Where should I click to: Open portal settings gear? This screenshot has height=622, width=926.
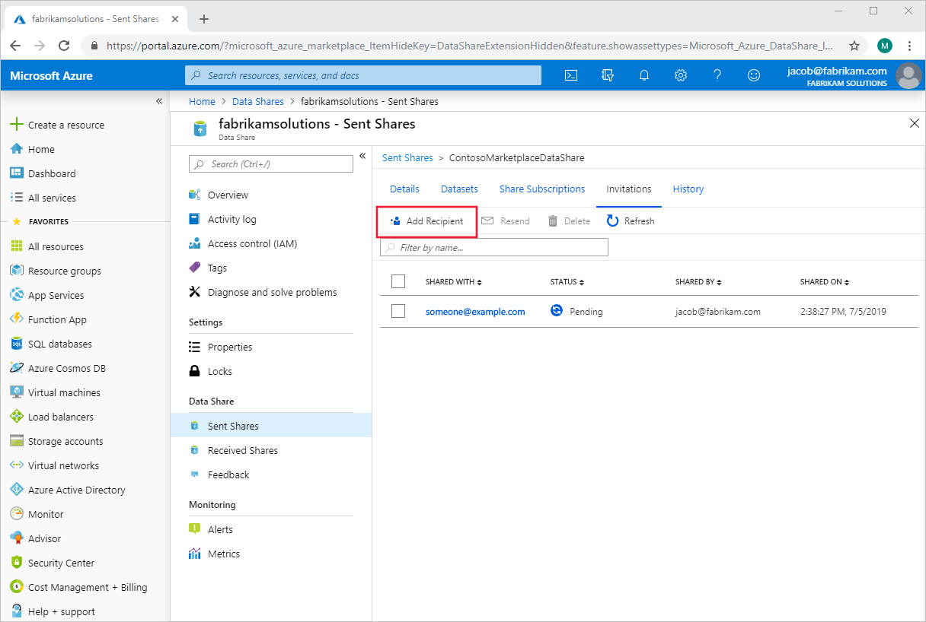(x=680, y=75)
